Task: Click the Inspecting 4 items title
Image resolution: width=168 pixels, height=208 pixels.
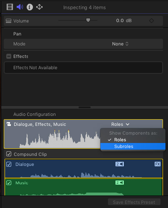Action: tap(85, 8)
